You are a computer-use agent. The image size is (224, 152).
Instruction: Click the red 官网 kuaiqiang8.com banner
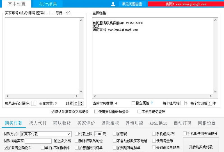(x=186, y=4)
